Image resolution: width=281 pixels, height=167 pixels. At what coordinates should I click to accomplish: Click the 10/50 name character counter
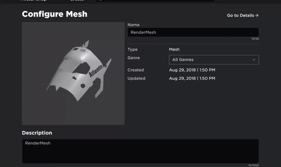coord(255,39)
